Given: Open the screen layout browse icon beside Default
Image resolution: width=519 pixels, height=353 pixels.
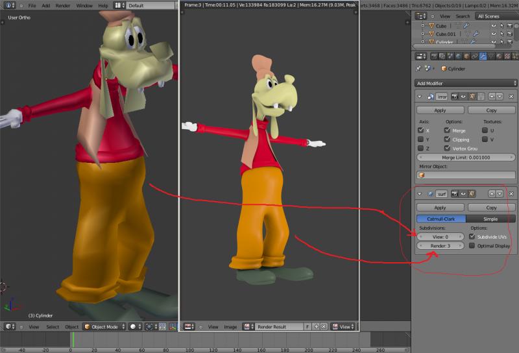Looking at the screenshot, I should coord(119,5).
